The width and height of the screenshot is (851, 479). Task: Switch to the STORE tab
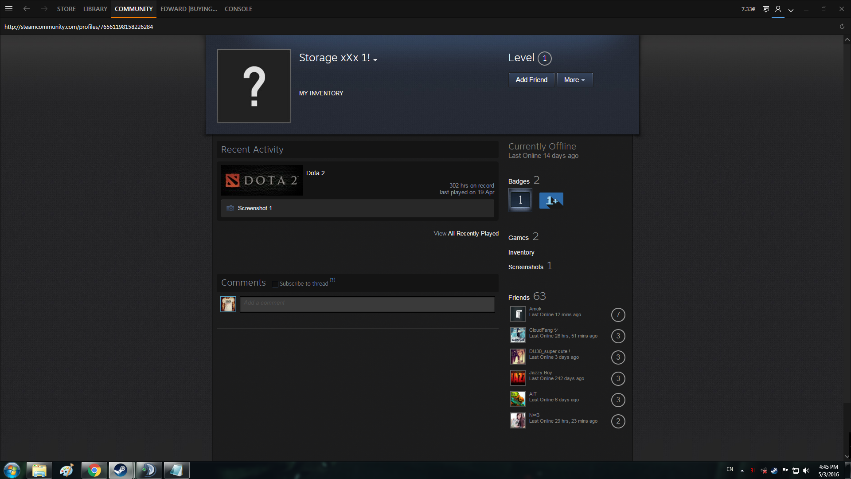point(66,9)
